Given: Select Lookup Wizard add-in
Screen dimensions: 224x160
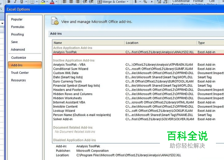Looking at the screenshot, I should 138,111.
